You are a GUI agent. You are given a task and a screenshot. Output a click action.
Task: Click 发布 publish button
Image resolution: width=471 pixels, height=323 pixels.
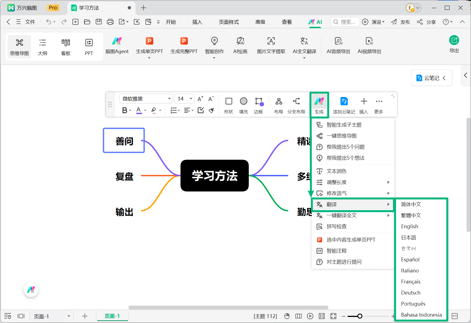(x=401, y=22)
